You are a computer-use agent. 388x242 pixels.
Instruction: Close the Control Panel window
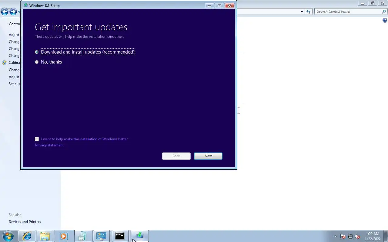click(383, 3)
